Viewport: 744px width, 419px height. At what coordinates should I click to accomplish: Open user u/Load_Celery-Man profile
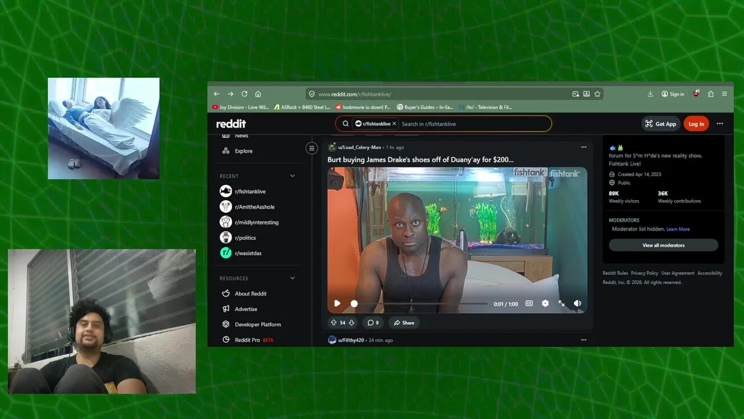tap(359, 147)
